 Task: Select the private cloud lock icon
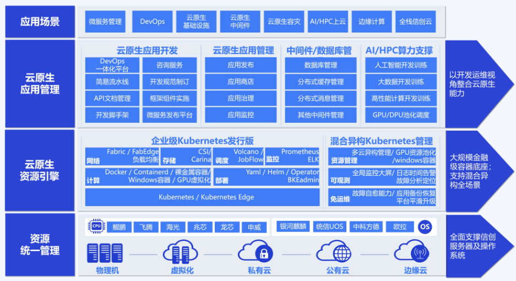tap(256, 252)
